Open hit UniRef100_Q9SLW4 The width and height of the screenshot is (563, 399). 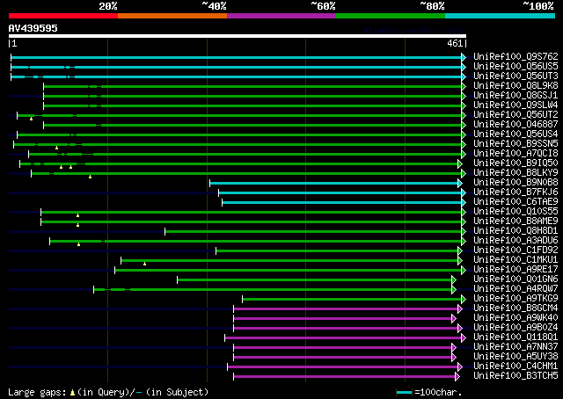515,105
